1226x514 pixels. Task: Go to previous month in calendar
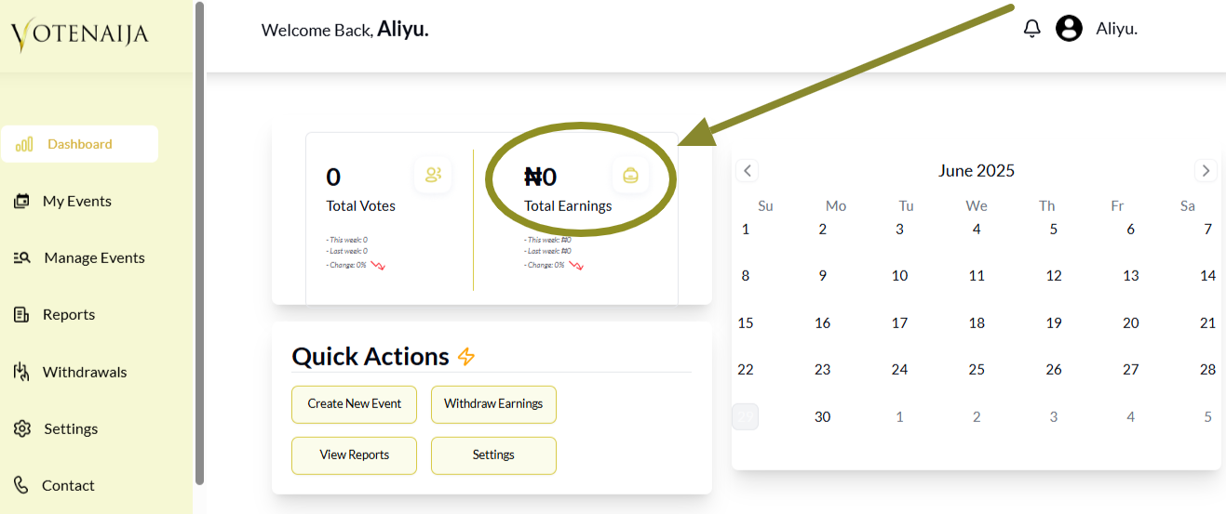(748, 171)
